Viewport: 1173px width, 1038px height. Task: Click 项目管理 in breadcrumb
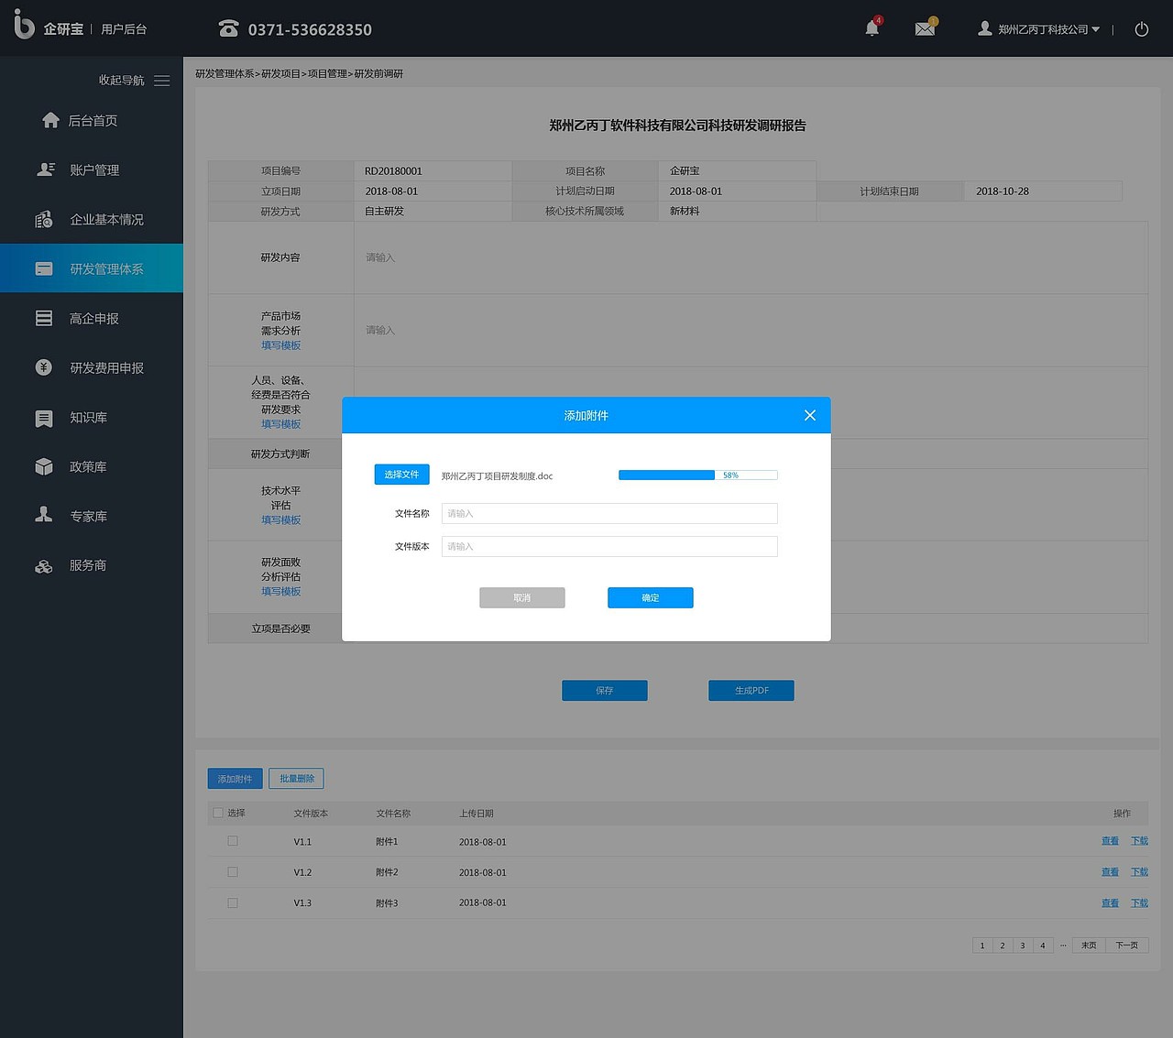[327, 73]
